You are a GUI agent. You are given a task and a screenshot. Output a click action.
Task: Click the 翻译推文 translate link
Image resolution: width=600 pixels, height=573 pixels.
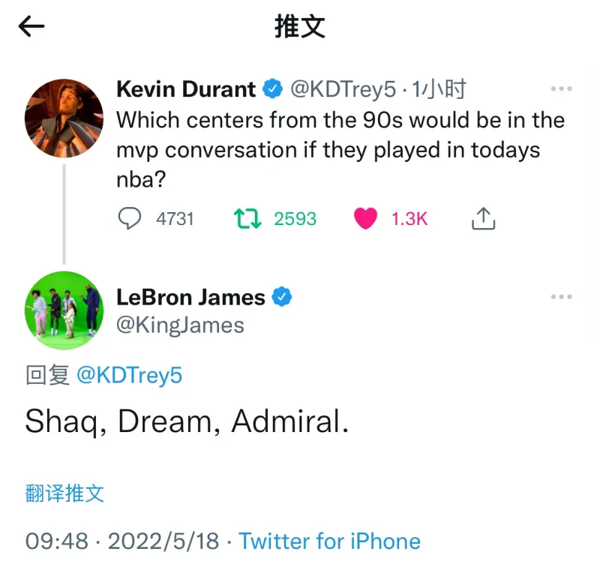click(64, 493)
